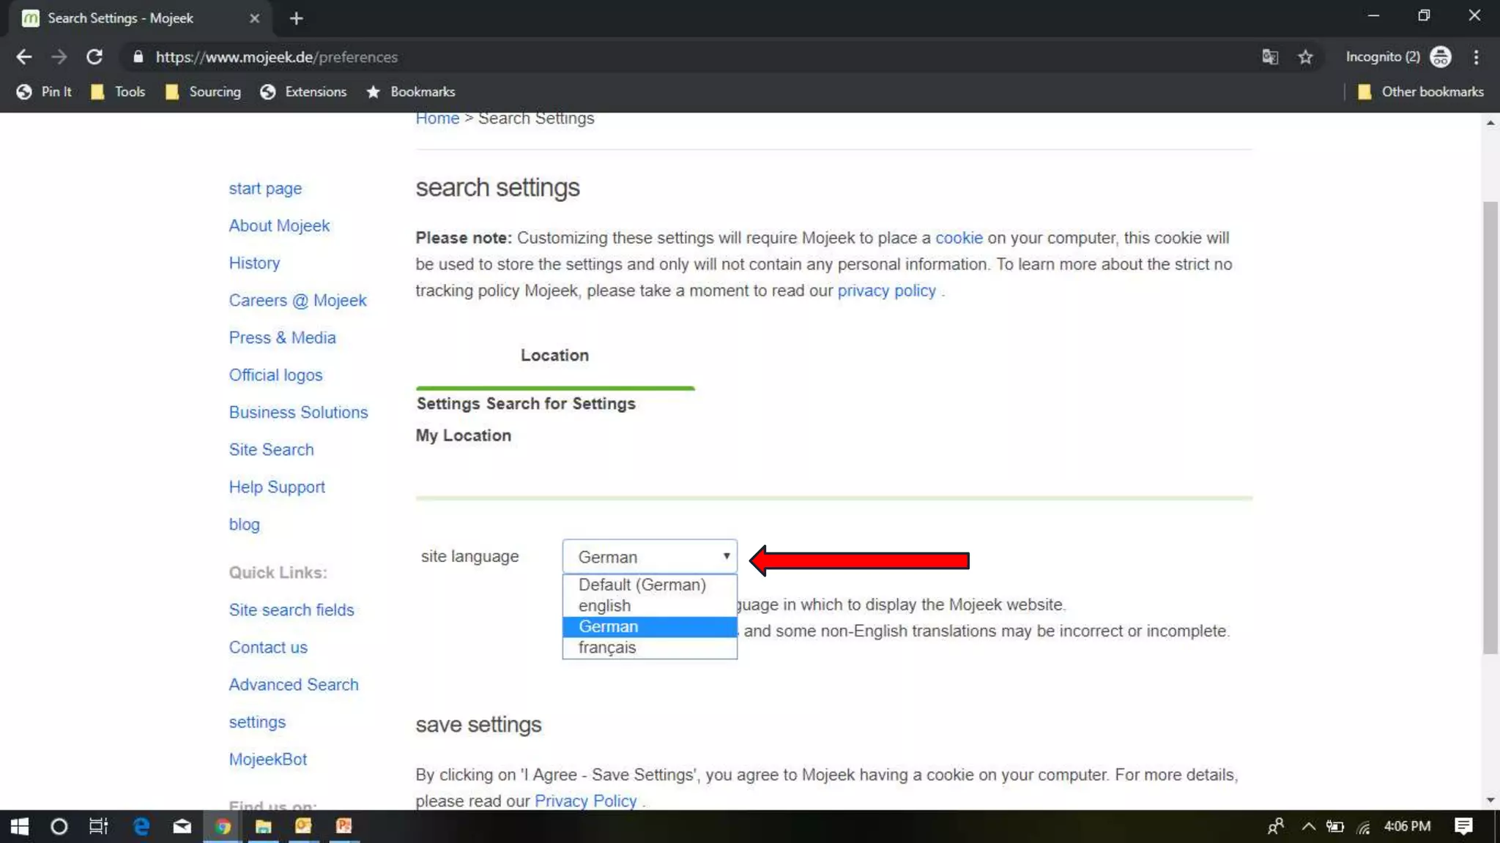Select Default (German) option
The width and height of the screenshot is (1500, 843).
642,585
